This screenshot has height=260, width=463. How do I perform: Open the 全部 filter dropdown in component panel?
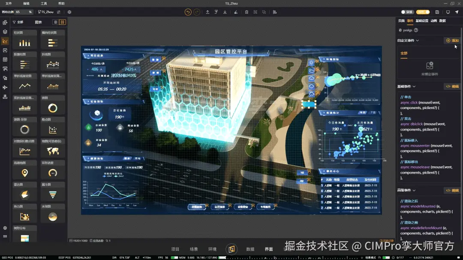coord(18,22)
